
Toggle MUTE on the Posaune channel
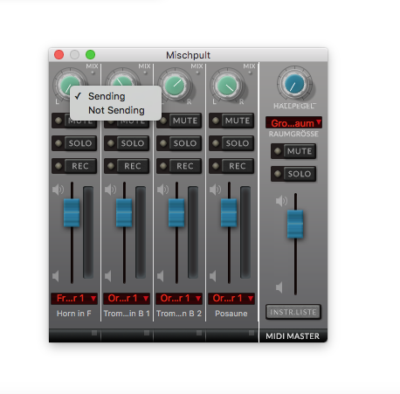click(x=231, y=121)
